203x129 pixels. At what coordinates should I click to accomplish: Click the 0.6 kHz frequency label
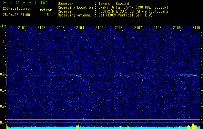click(x=3, y=123)
